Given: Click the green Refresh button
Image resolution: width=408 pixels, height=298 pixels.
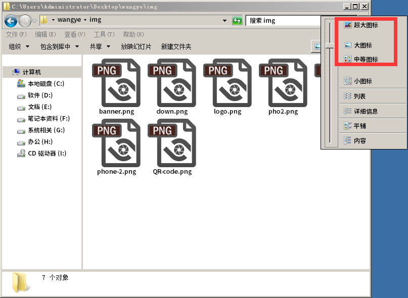Looking at the screenshot, I should tap(237, 21).
